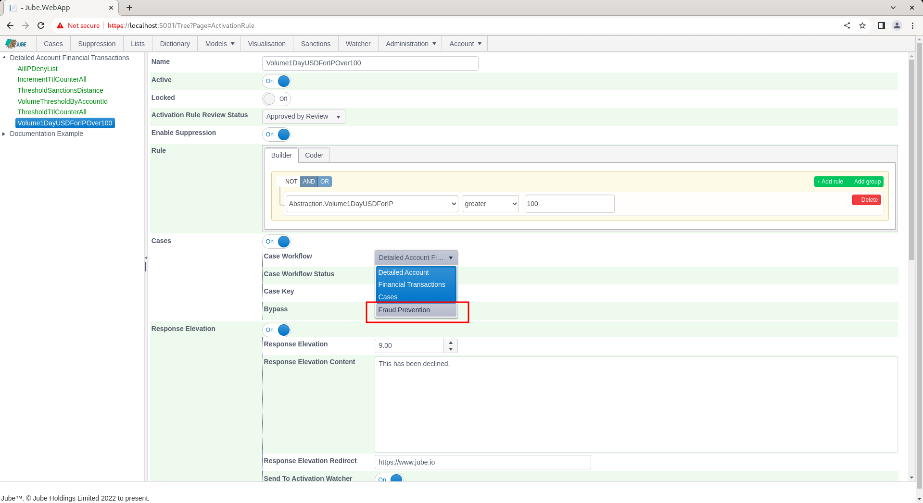Switch to the Coder tab
Image resolution: width=923 pixels, height=503 pixels.
(314, 155)
